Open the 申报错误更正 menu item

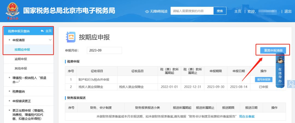[x=22, y=101]
